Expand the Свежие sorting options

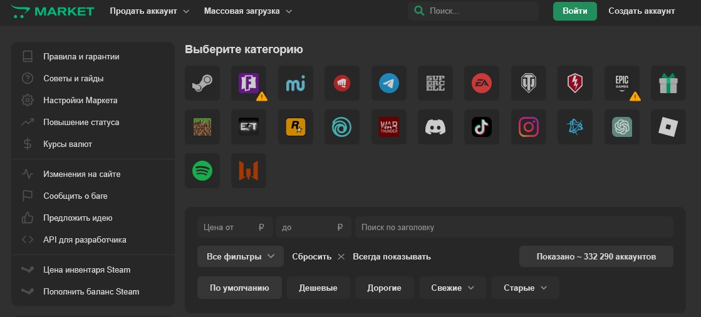pos(452,288)
